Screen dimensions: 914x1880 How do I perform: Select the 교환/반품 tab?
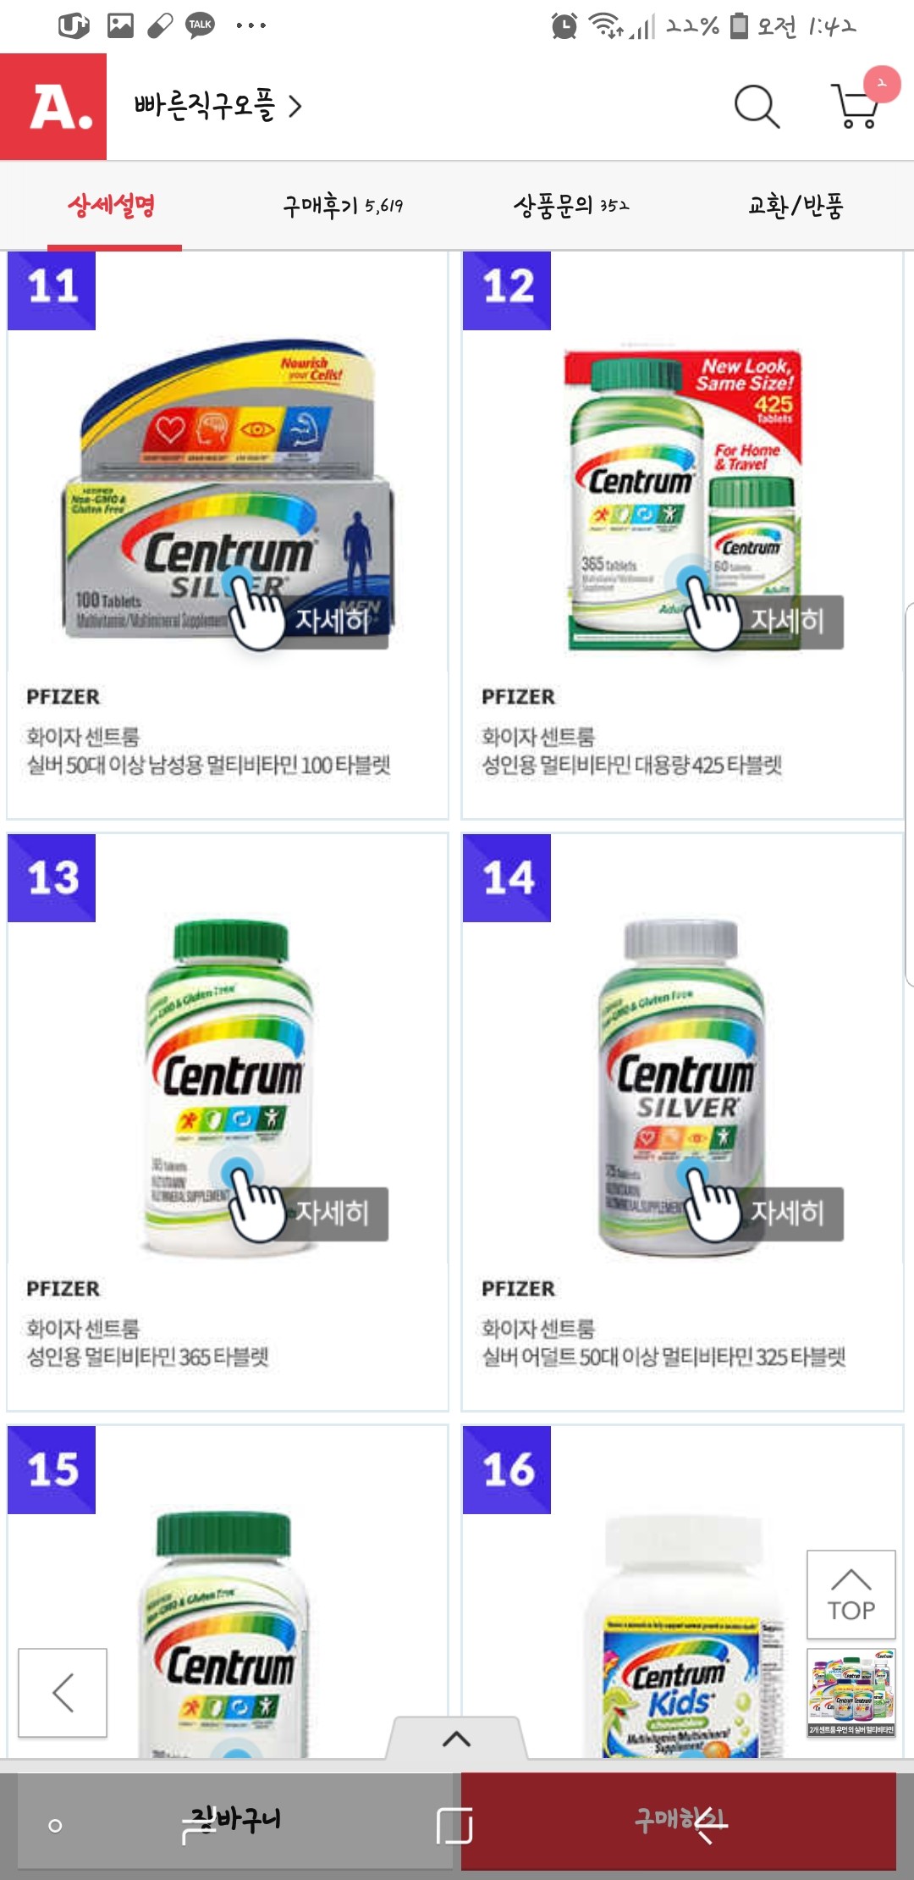(x=796, y=205)
